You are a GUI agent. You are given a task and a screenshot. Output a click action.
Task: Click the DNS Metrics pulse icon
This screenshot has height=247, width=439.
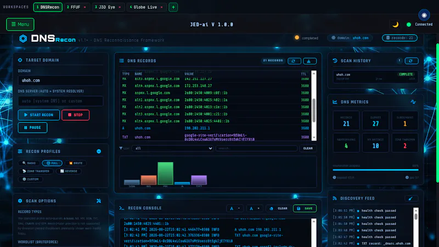pos(413,102)
